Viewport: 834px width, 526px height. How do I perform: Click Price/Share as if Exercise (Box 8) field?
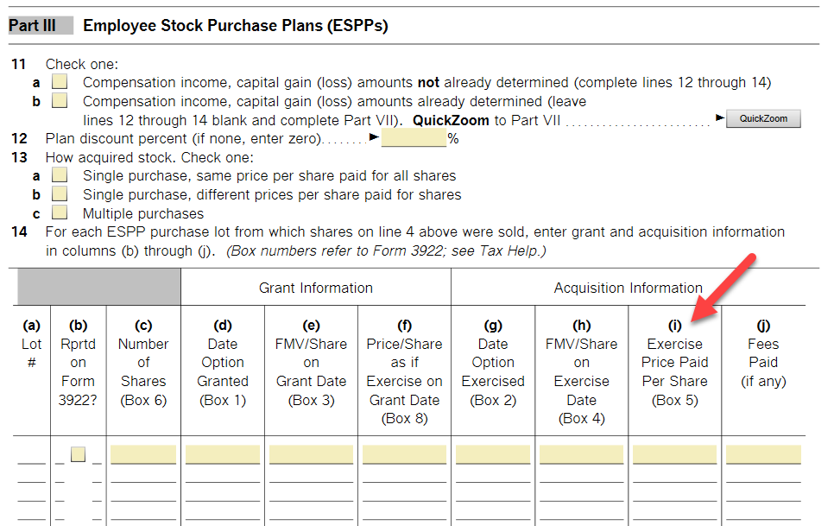coord(404,454)
